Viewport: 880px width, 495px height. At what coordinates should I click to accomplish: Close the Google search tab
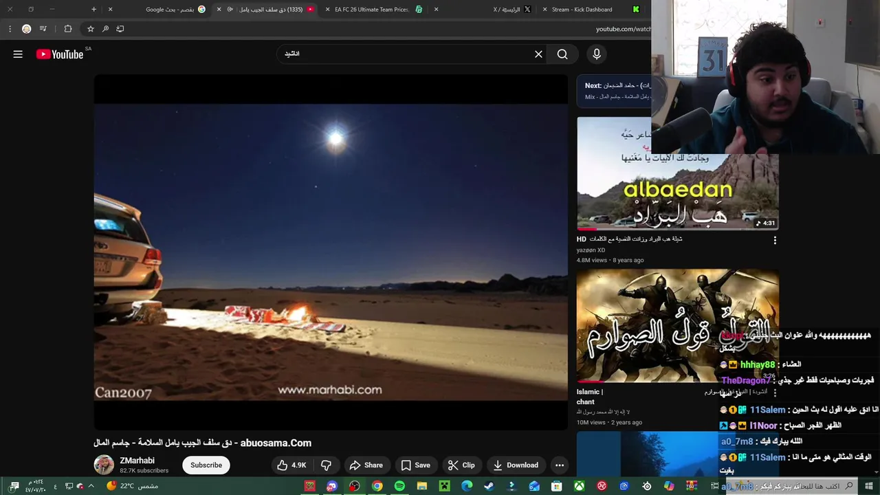click(x=110, y=10)
